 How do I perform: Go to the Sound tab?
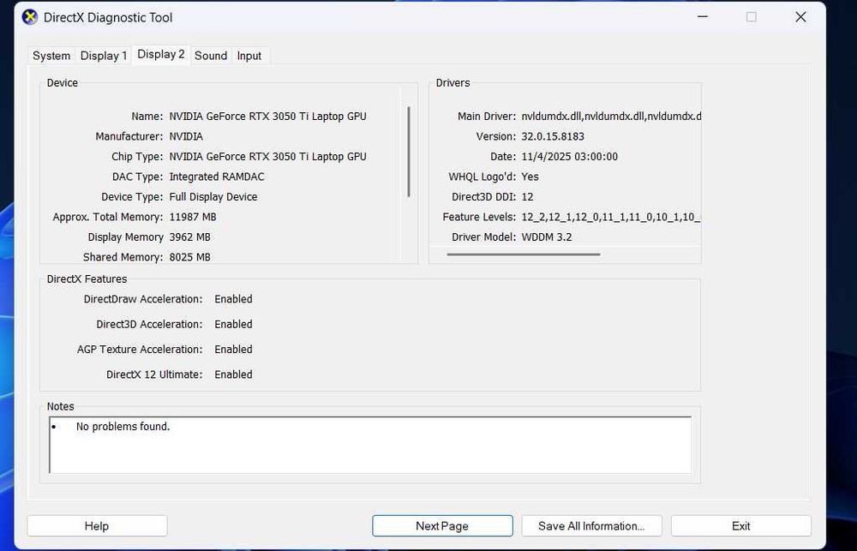pyautogui.click(x=211, y=56)
